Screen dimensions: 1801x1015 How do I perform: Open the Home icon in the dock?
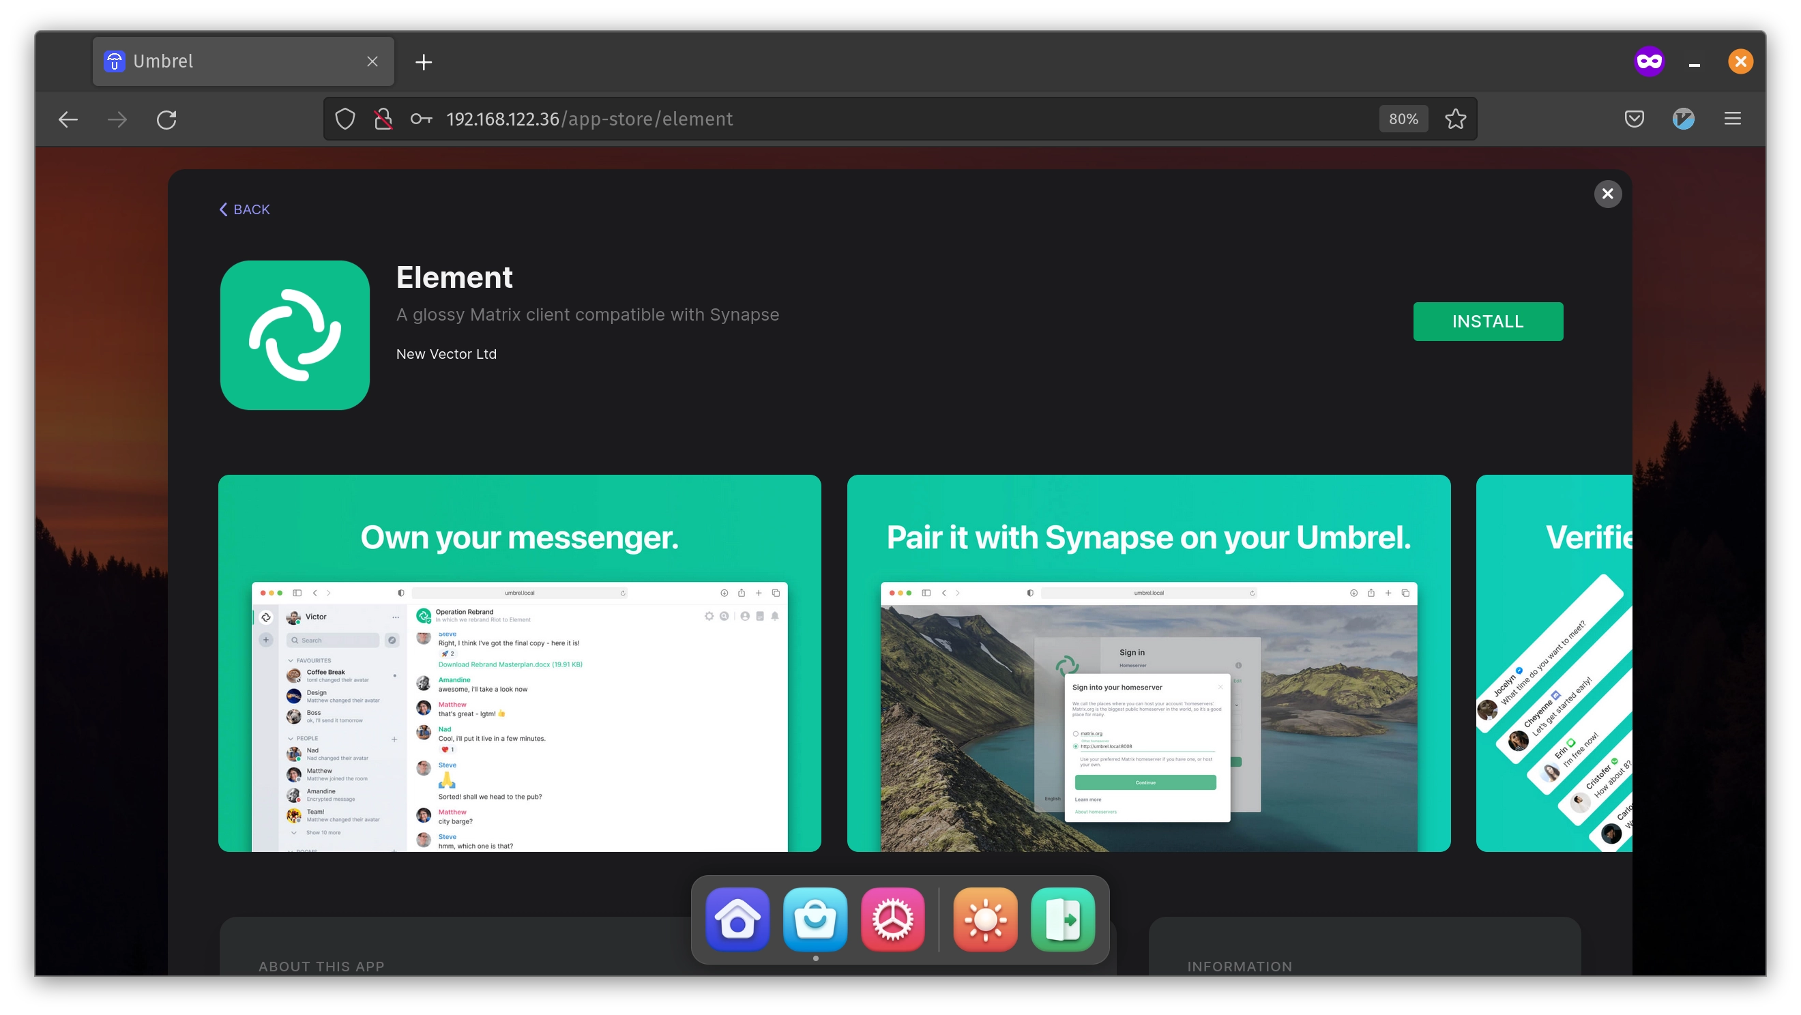pyautogui.click(x=737, y=920)
